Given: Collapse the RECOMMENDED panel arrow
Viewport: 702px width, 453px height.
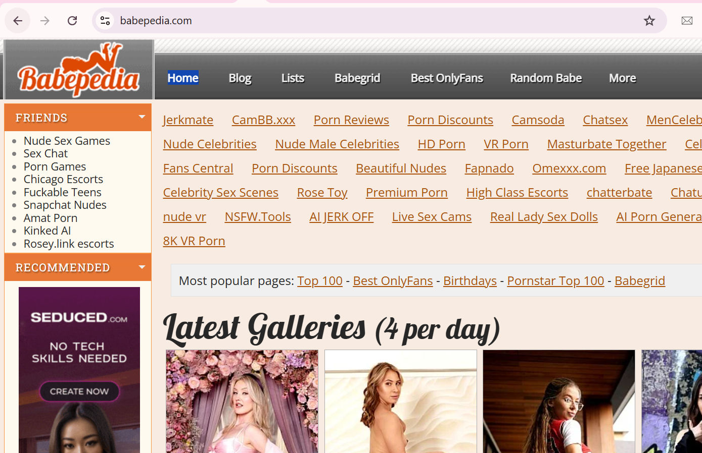Looking at the screenshot, I should [142, 267].
